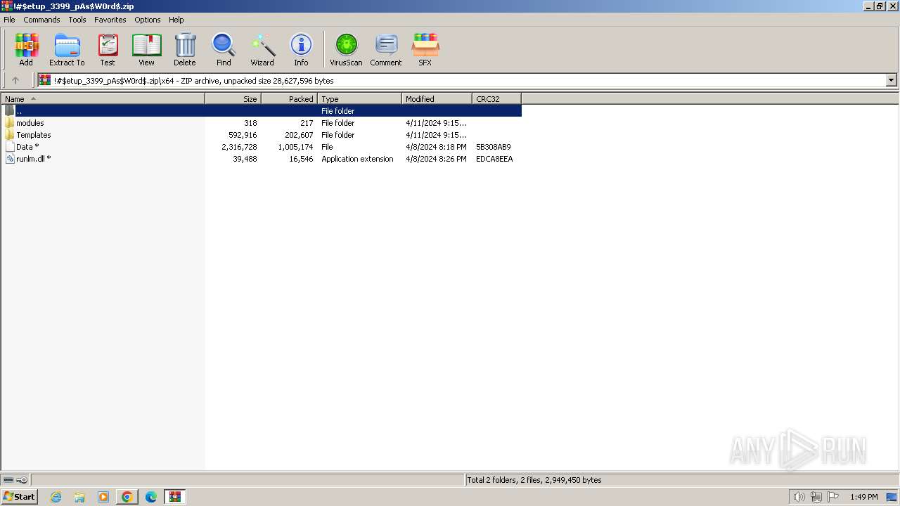The height and width of the screenshot is (506, 900).
Task: Click runlm.dll CRC32 value EDCA8EEA
Action: pyautogui.click(x=494, y=159)
